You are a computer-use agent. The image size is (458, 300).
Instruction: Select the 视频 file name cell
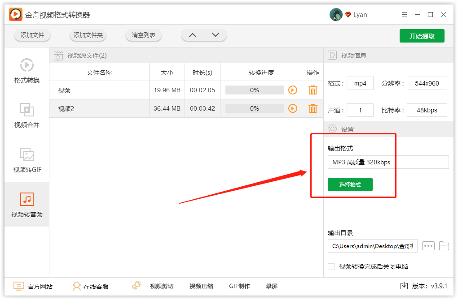coord(99,90)
